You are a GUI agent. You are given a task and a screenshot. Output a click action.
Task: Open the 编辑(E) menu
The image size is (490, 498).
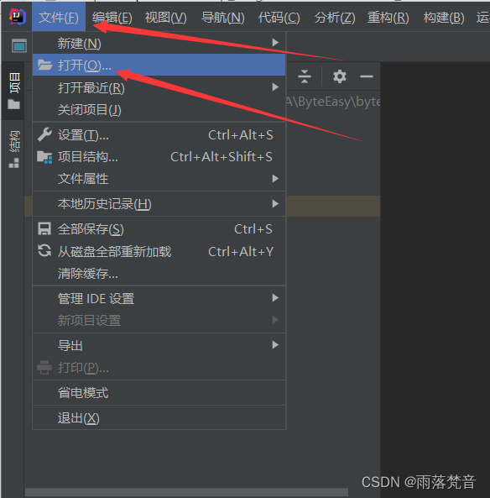(112, 18)
